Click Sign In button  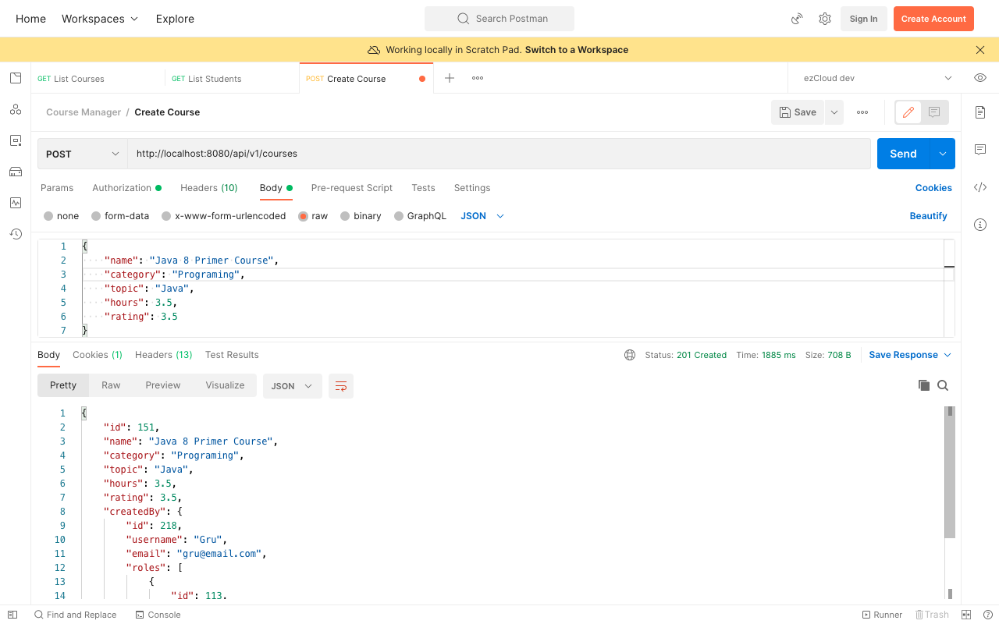click(x=863, y=19)
